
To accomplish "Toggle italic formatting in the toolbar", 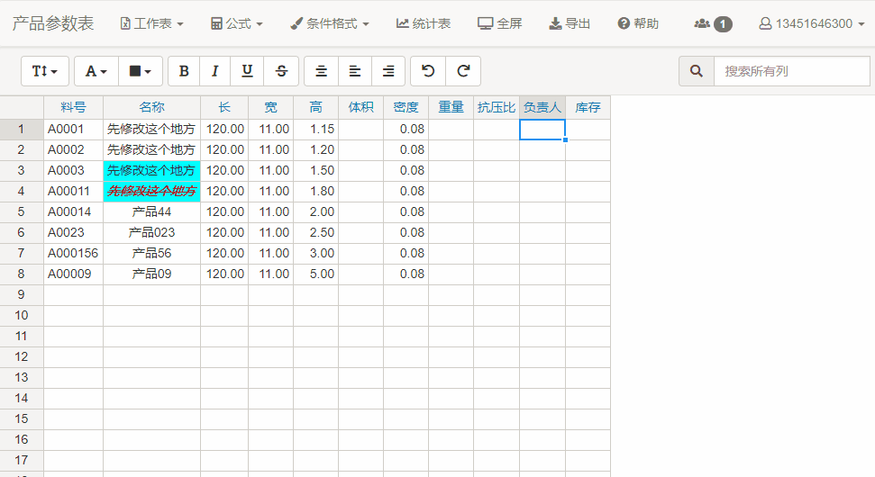I will click(x=214, y=71).
